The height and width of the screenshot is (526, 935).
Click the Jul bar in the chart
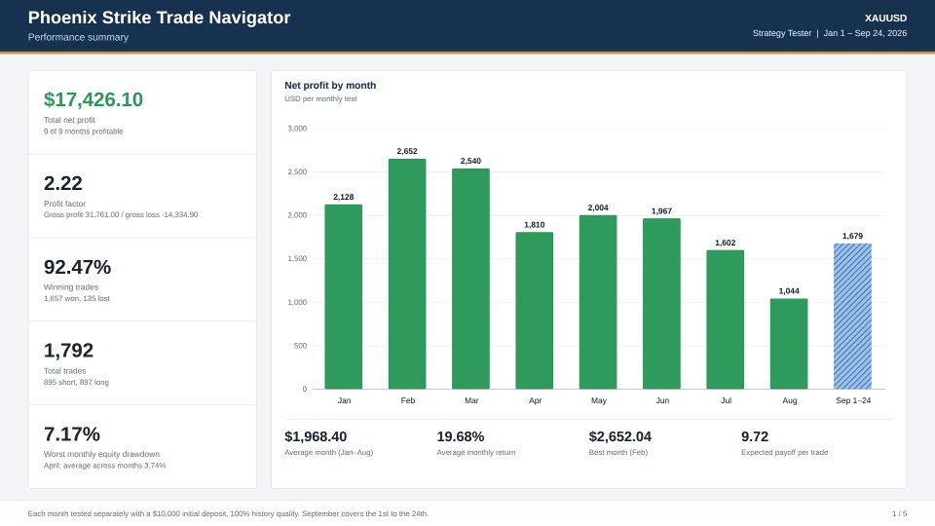(x=725, y=319)
